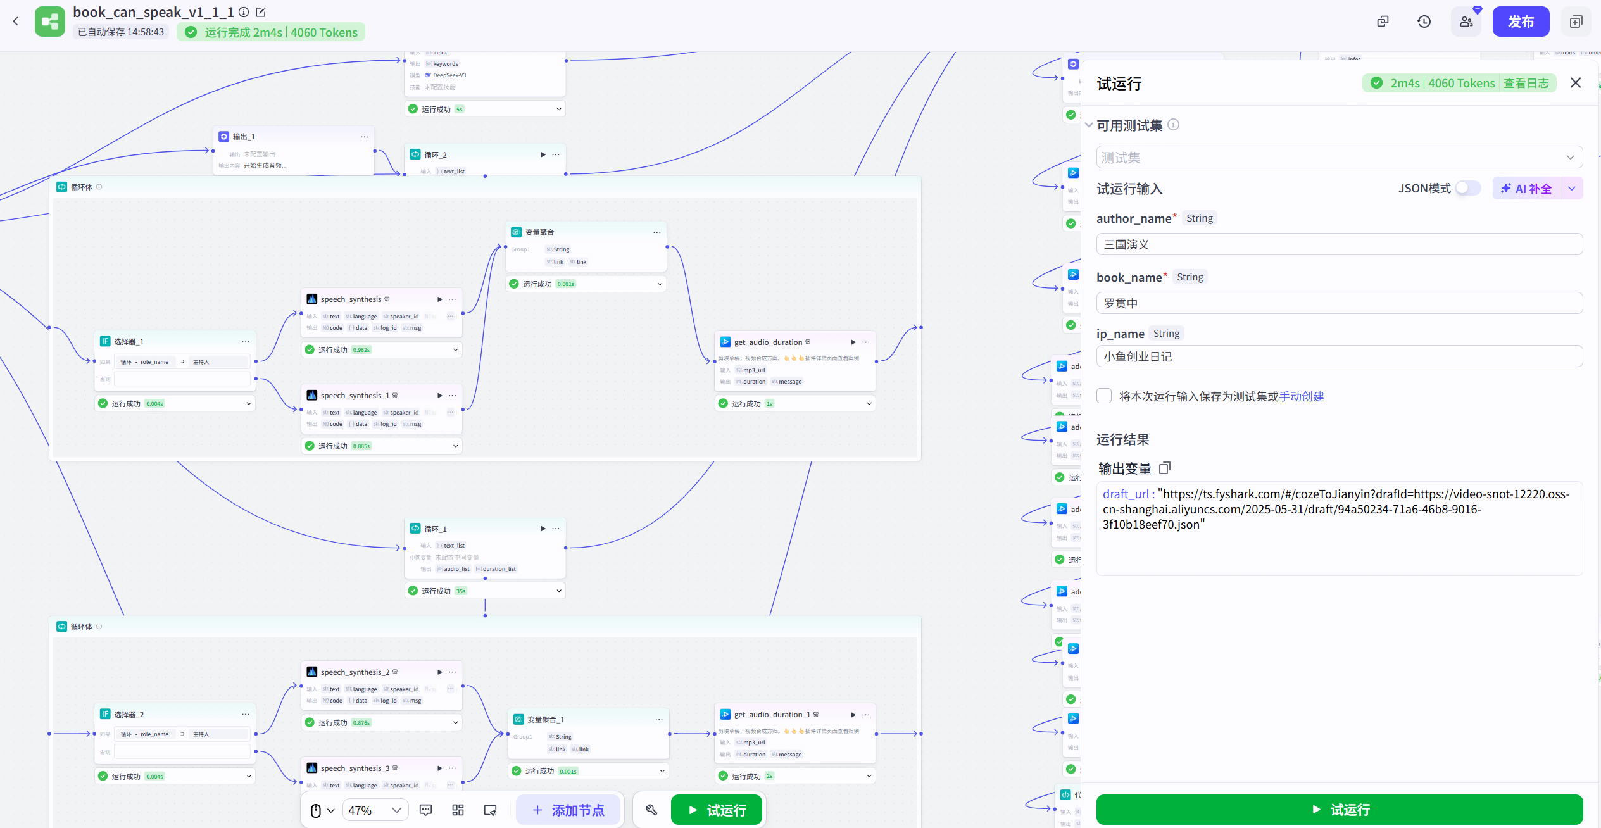Click debug wrench icon in bottom toolbar
Screen dimensions: 1601x828
(651, 810)
